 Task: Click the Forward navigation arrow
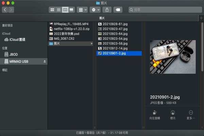pyautogui.click(x=11, y=10)
